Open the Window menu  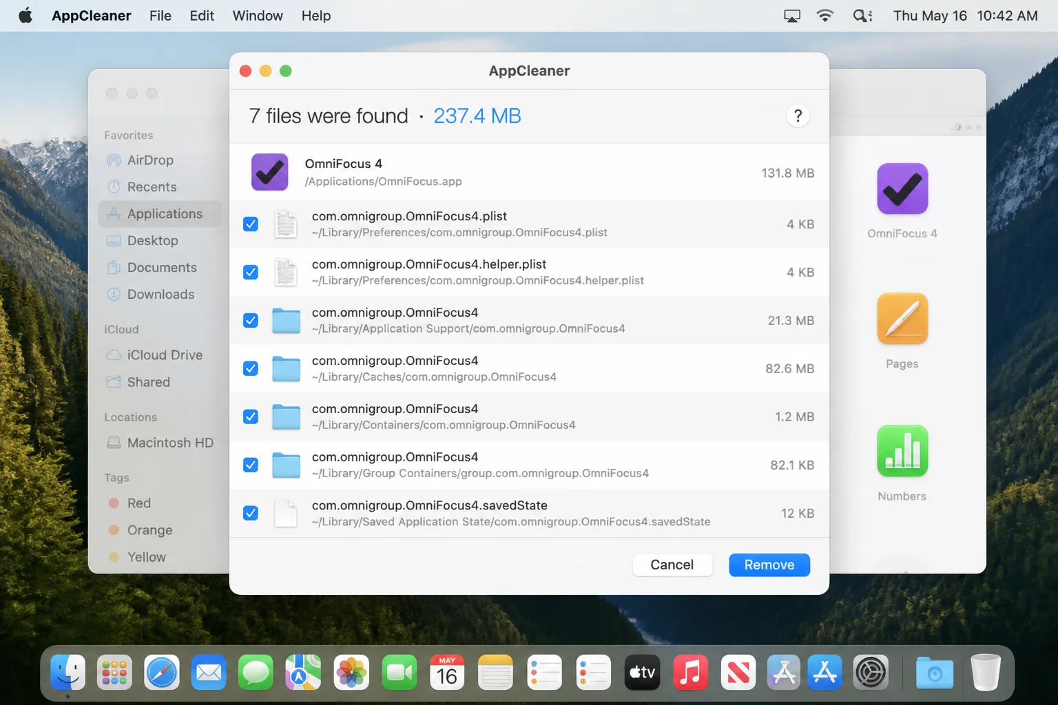(x=258, y=15)
